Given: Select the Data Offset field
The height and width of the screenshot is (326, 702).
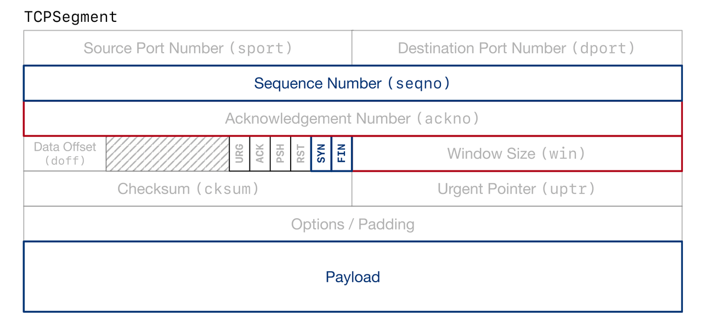Looking at the screenshot, I should (x=65, y=153).
